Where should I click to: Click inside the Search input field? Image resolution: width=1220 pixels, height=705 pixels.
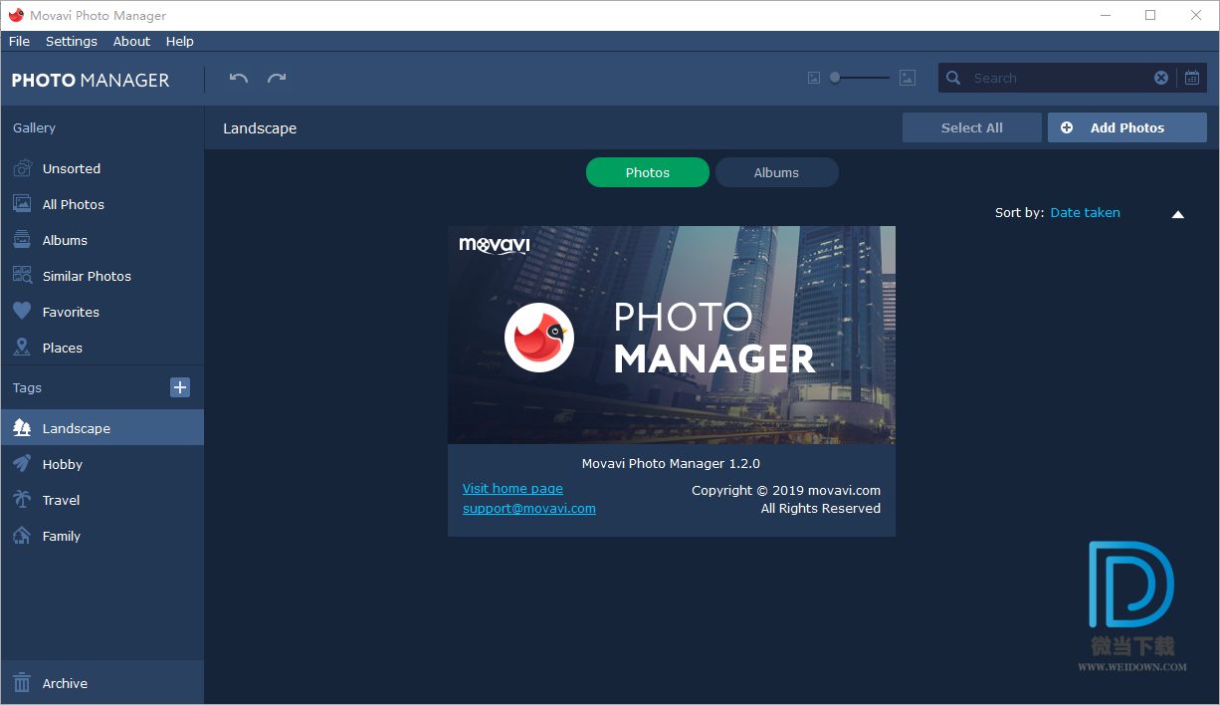1055,78
